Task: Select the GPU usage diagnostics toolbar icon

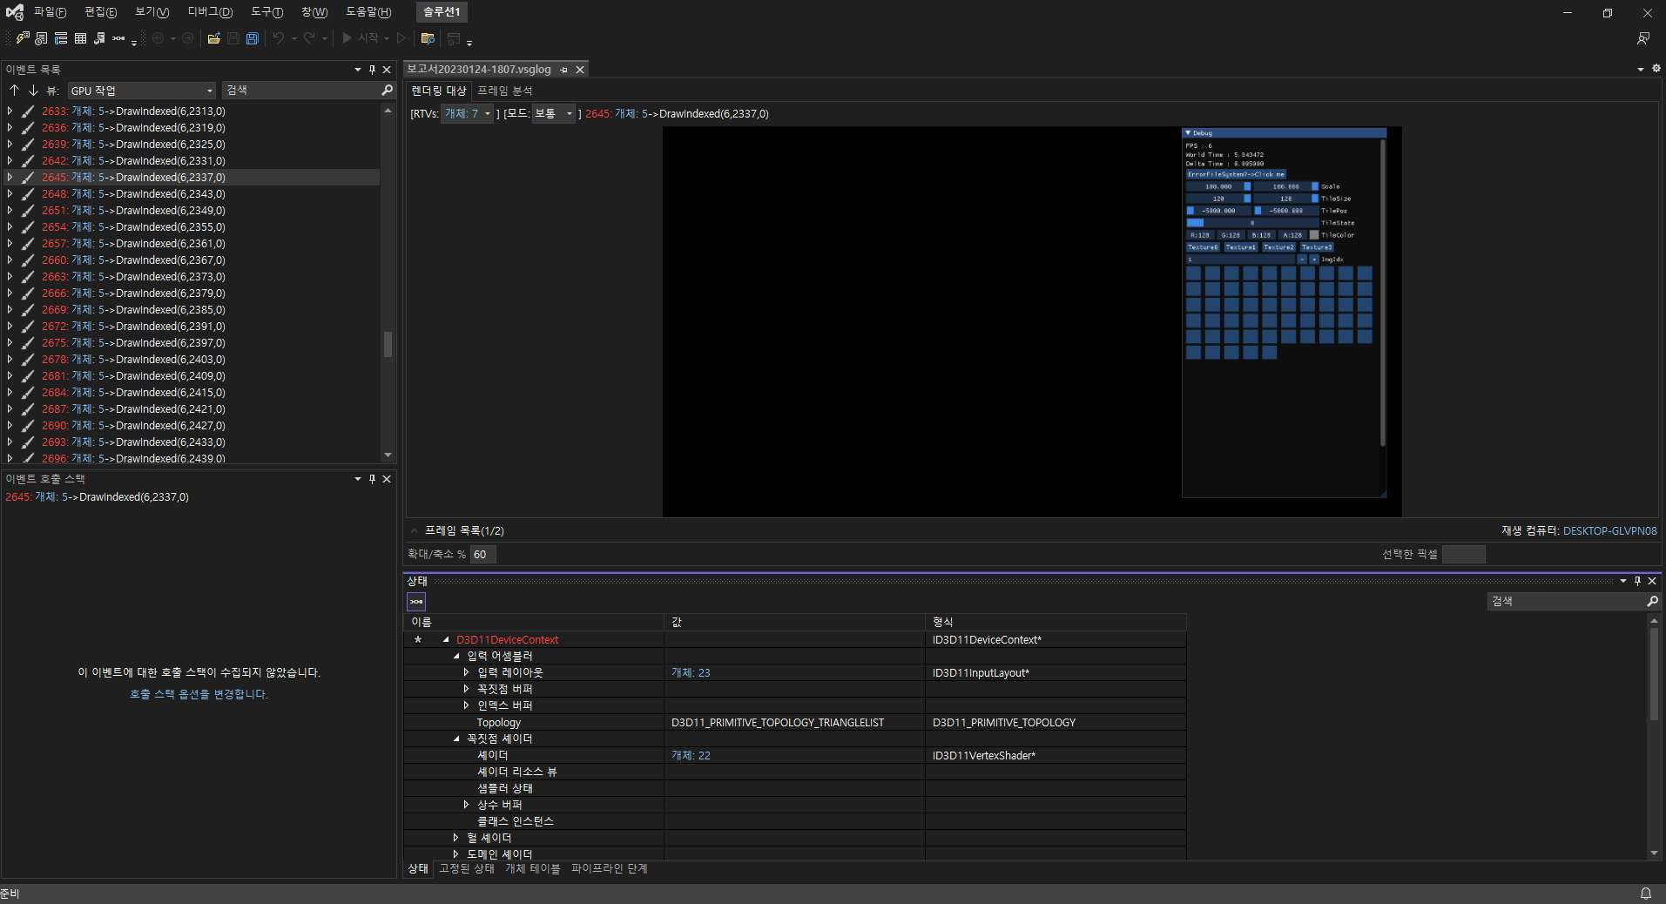Action: coord(22,38)
